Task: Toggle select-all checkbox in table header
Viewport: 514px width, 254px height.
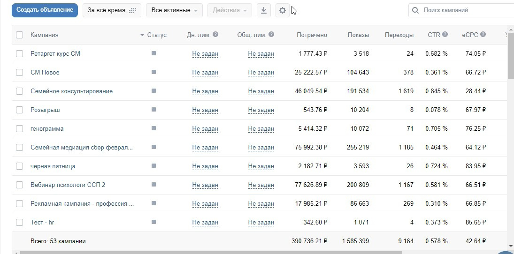Action: pos(19,35)
